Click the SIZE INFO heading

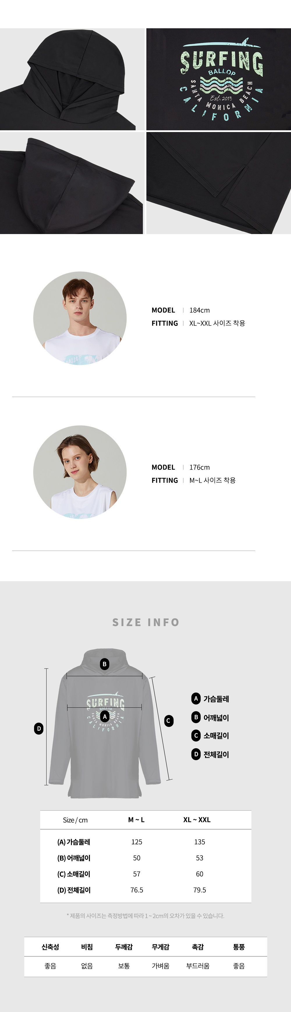(x=146, y=622)
